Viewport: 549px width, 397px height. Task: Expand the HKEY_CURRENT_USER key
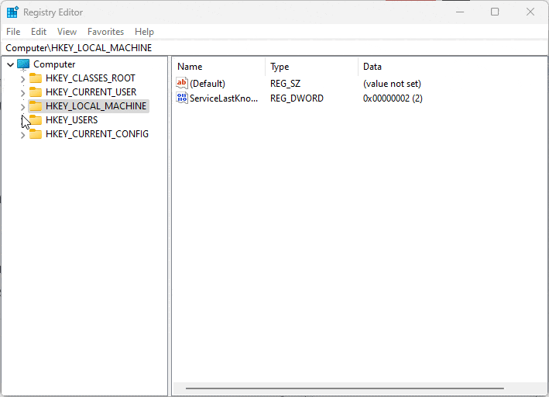pyautogui.click(x=22, y=93)
